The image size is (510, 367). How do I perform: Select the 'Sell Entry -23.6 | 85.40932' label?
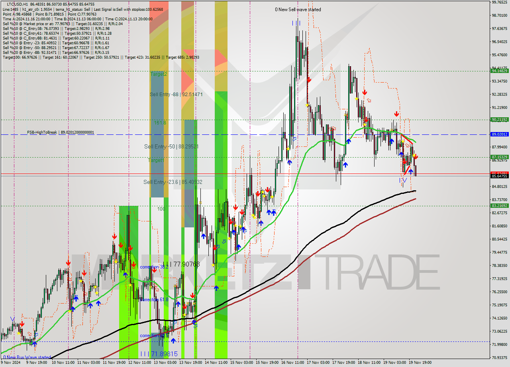tap(173, 182)
